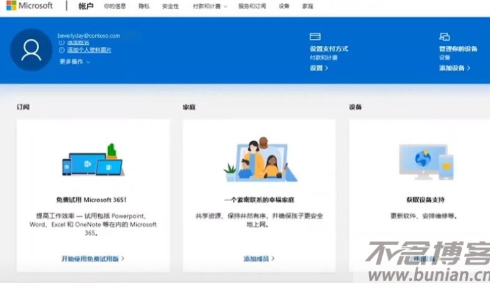Expand the 更多操作 dropdown
Screen dimensions: 490x283
tap(75, 62)
